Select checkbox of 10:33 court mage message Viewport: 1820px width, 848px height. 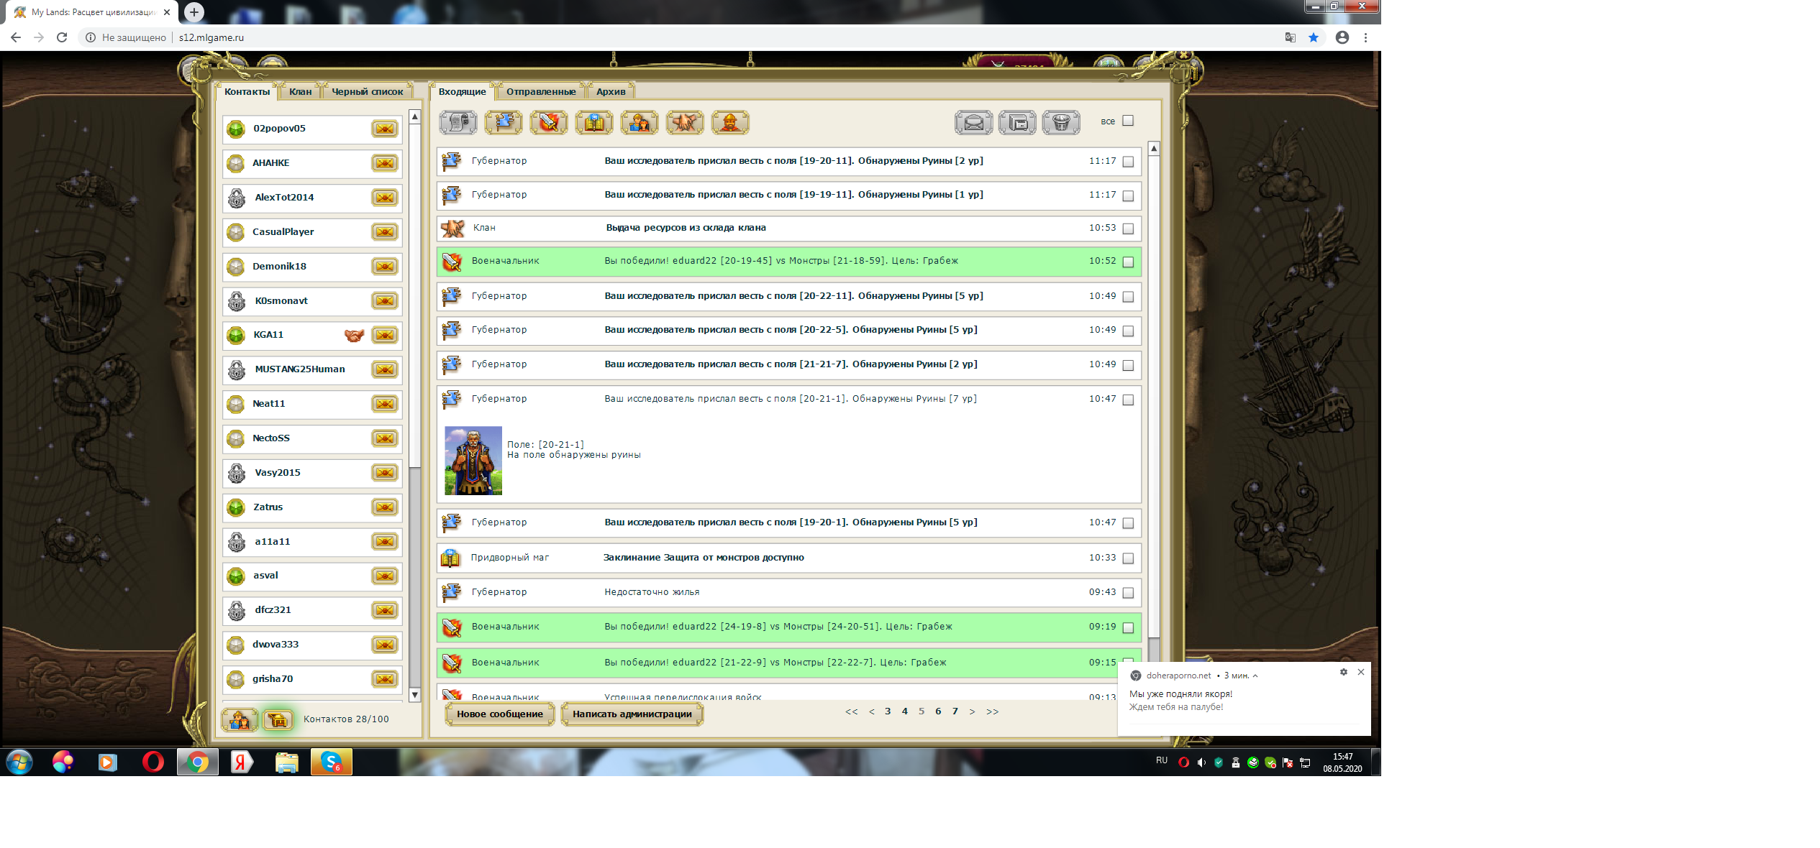pyautogui.click(x=1128, y=558)
